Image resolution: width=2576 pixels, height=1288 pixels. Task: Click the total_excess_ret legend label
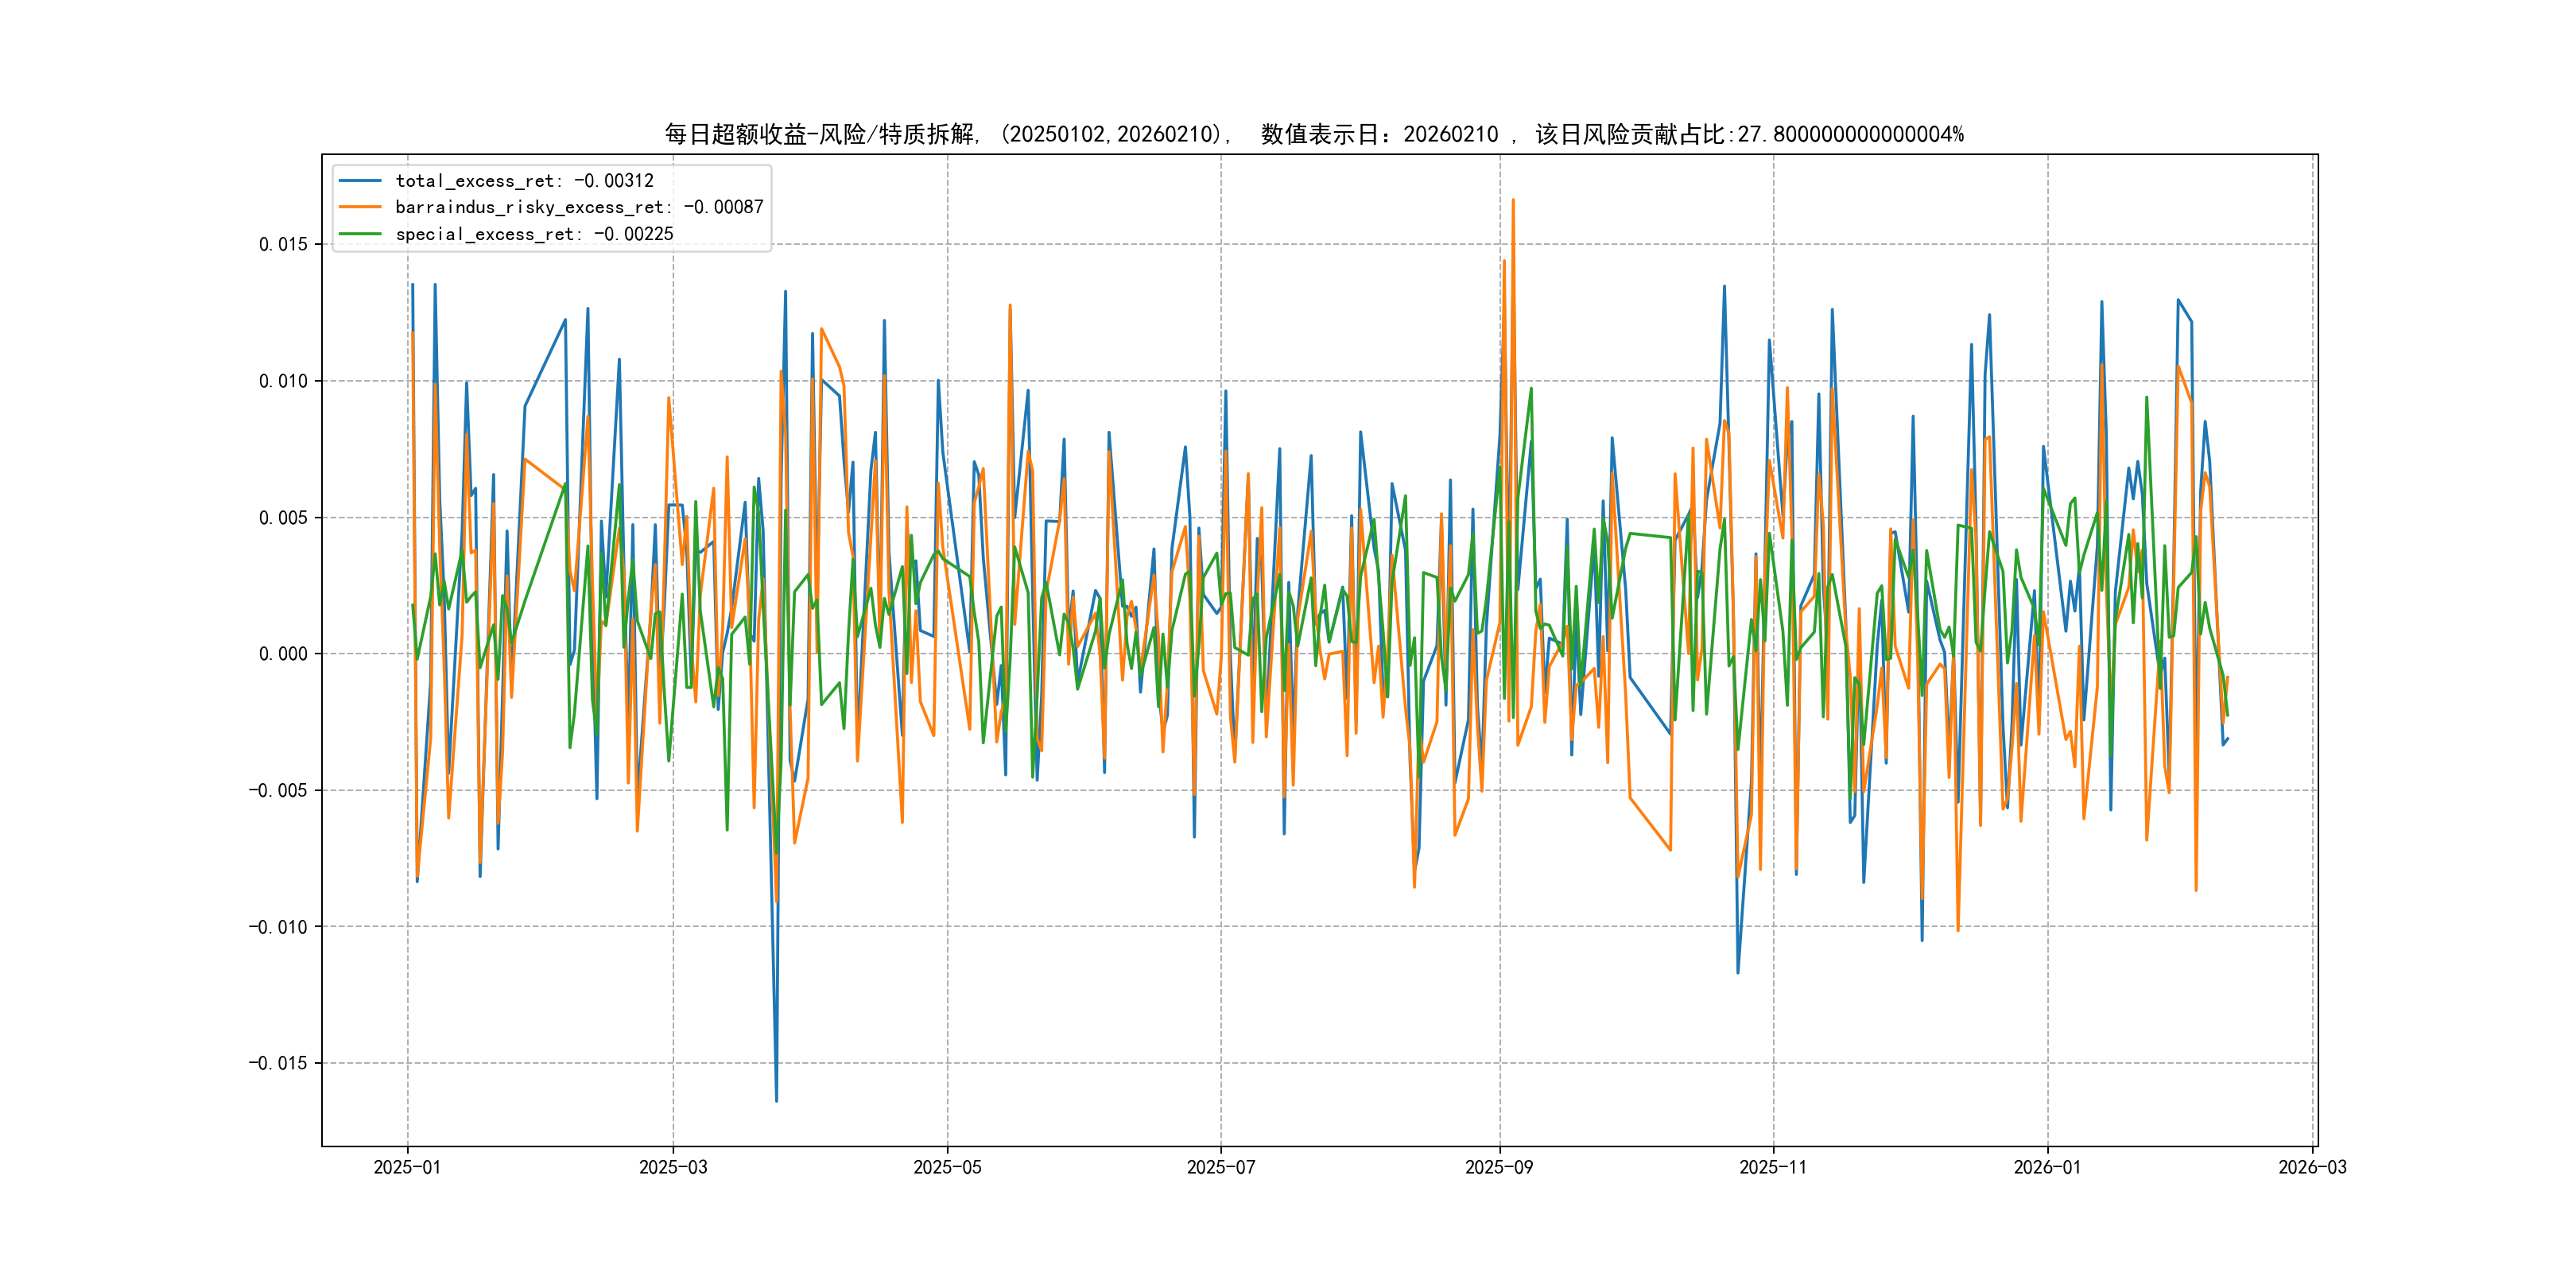pyautogui.click(x=524, y=181)
